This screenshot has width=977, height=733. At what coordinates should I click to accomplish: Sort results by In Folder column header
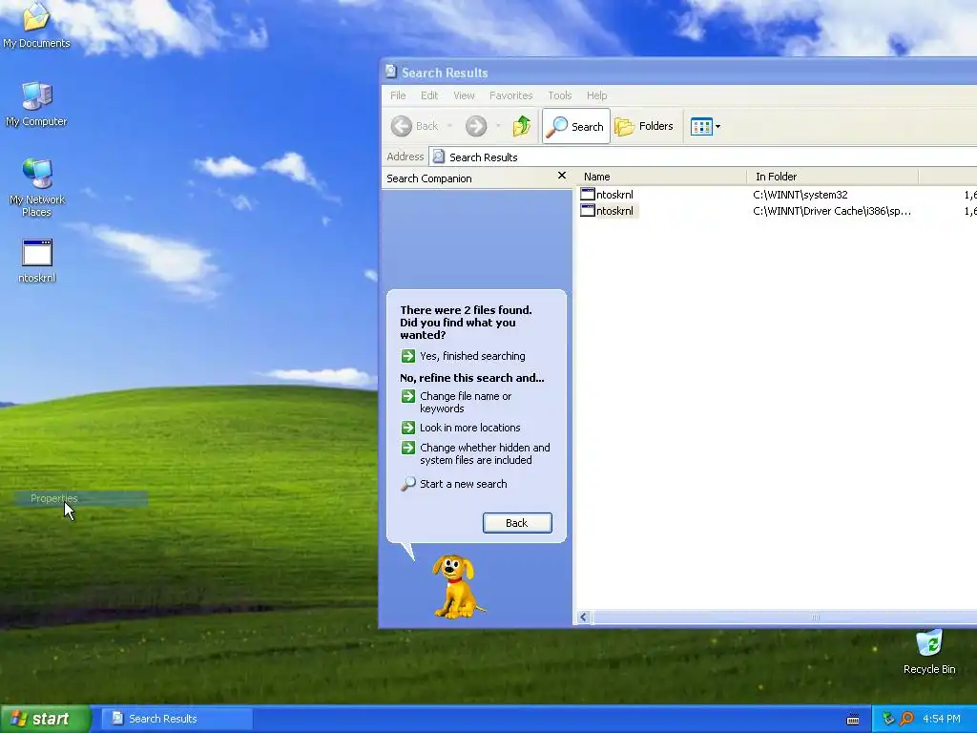coord(832,177)
